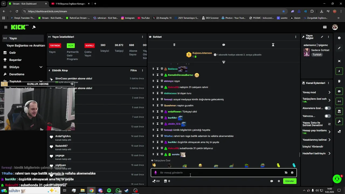The image size is (345, 194).
Task: Click the Turkish language tag
Action: pos(317,55)
